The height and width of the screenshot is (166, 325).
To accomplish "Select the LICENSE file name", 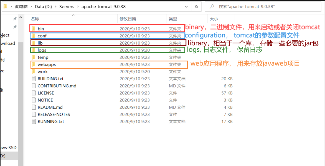I will [x=46, y=93].
